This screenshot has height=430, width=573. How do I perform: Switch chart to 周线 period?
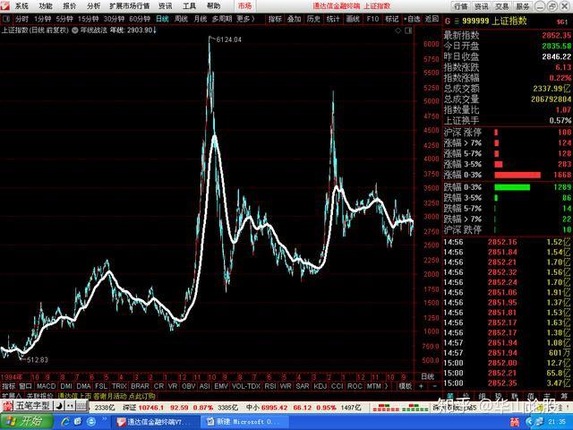pyautogui.click(x=181, y=19)
